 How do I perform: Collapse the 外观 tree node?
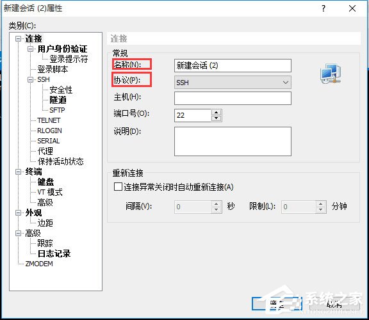click(18, 212)
